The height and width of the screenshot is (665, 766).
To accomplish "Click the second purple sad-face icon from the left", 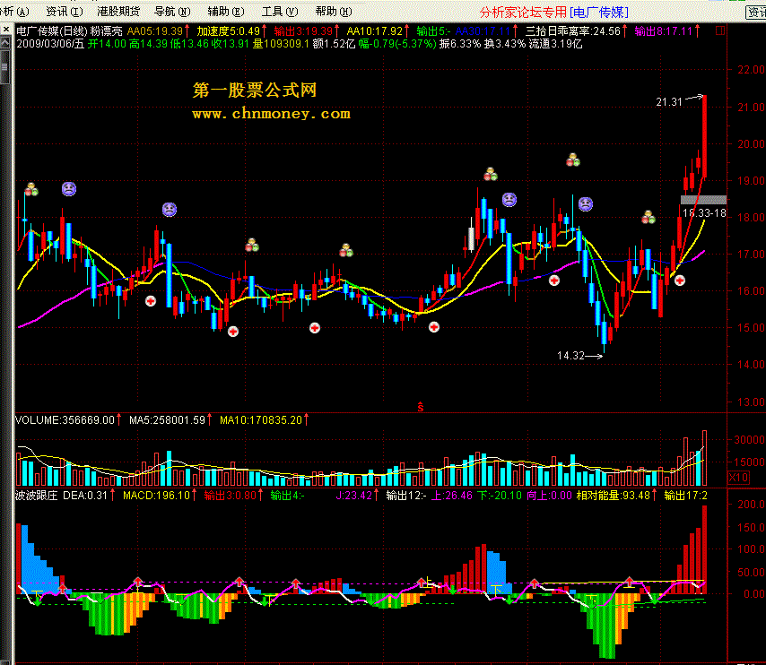I will [x=170, y=210].
